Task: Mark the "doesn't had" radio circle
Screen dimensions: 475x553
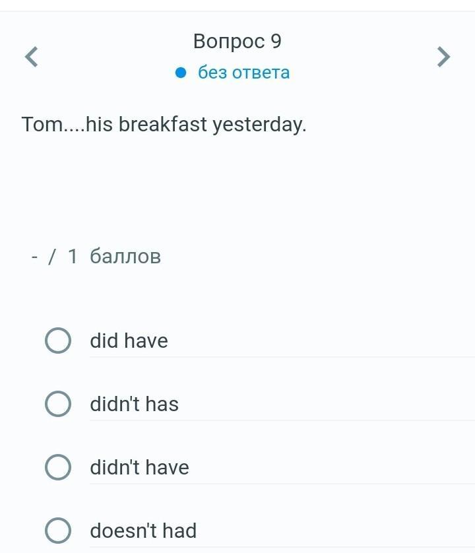Action: click(x=58, y=531)
